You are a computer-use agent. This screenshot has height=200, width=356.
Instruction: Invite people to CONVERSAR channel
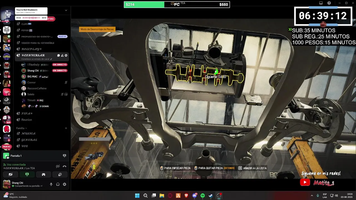point(62,55)
